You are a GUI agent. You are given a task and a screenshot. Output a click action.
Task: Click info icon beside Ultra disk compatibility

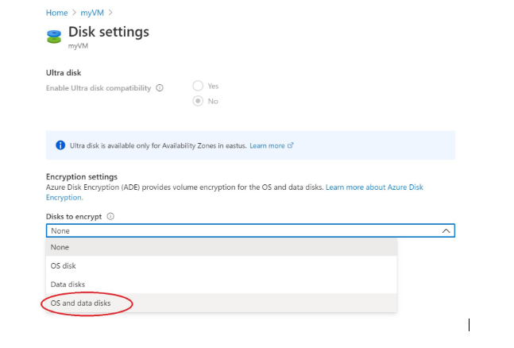[x=160, y=88]
